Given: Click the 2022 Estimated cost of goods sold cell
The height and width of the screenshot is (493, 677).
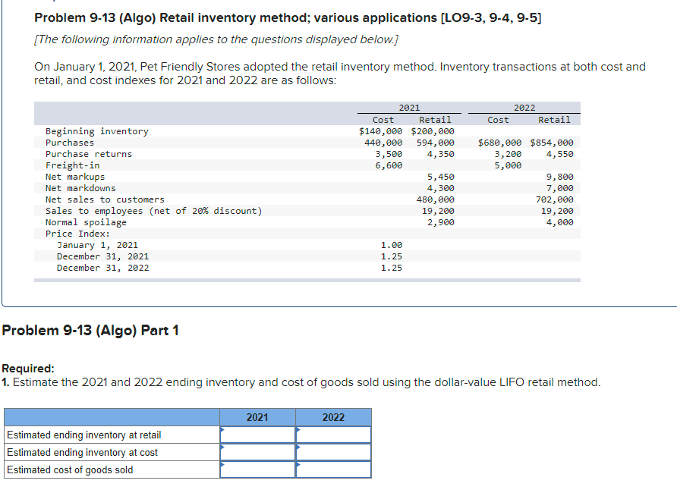Looking at the screenshot, I should click(x=334, y=469).
